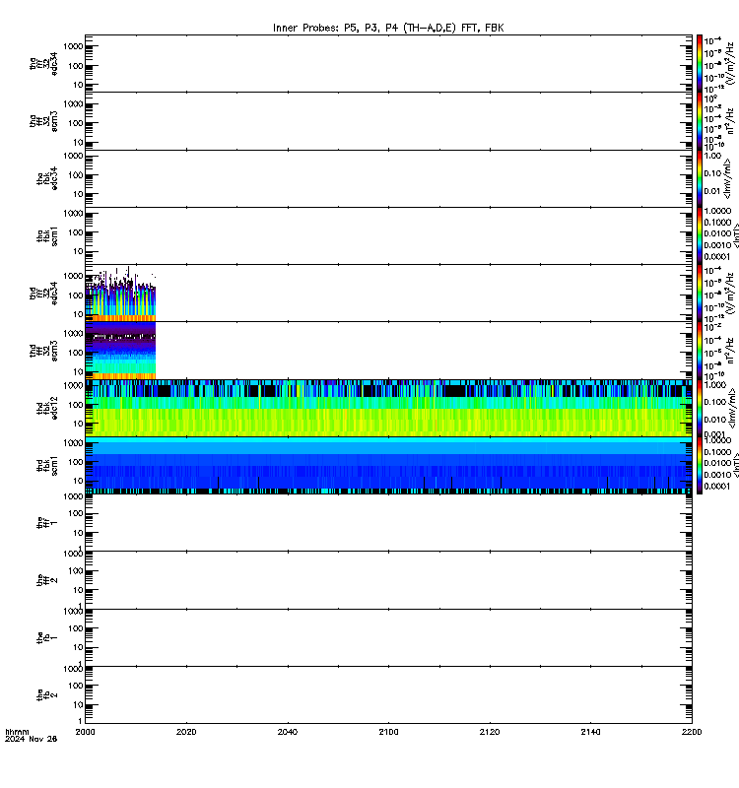Click the '10' tick of tha fbk edc34
The height and width of the screenshot is (788, 739).
[78, 194]
